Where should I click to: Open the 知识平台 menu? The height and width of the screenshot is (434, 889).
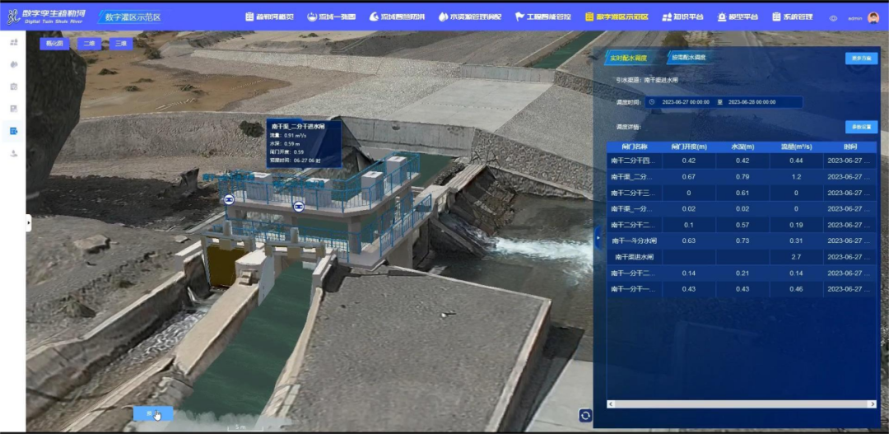[682, 17]
